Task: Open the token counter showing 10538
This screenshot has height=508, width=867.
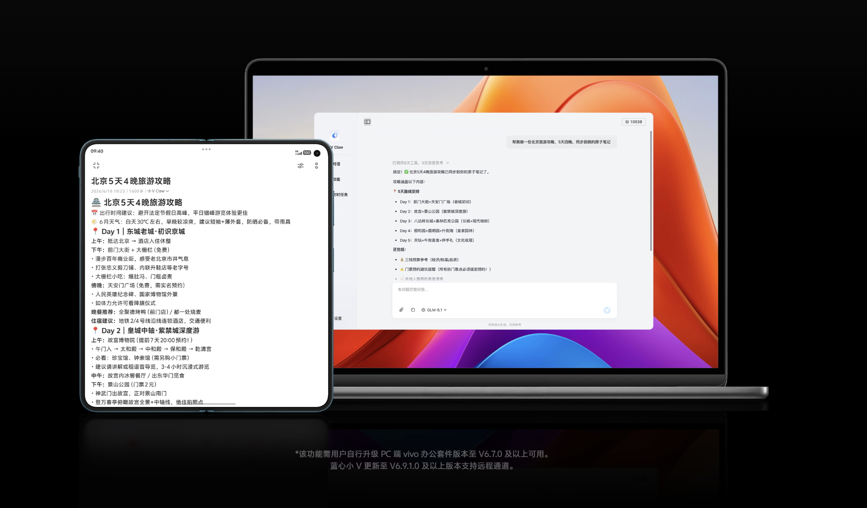Action: tap(633, 122)
